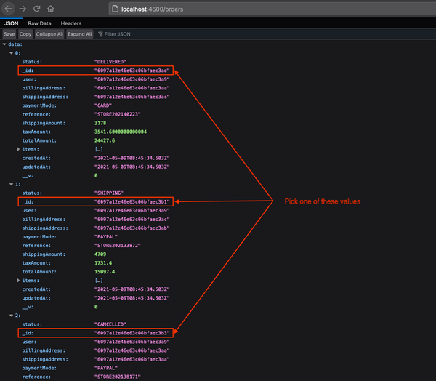The image size is (436, 381).
Task: Switch to the Raw Data tab
Action: pos(39,23)
